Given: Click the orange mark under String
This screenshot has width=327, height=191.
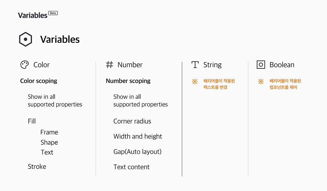Looking at the screenshot, I should coord(195,81).
